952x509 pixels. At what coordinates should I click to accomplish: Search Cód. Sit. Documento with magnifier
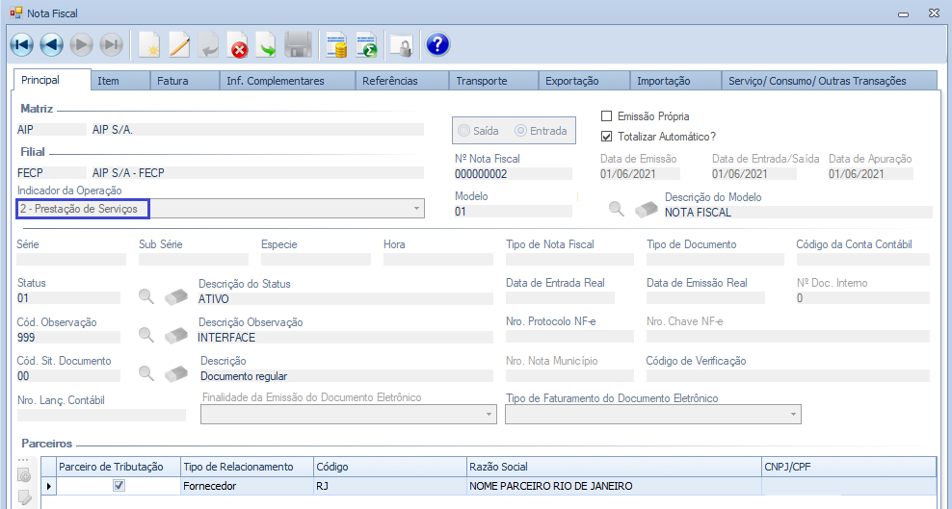coord(146,372)
